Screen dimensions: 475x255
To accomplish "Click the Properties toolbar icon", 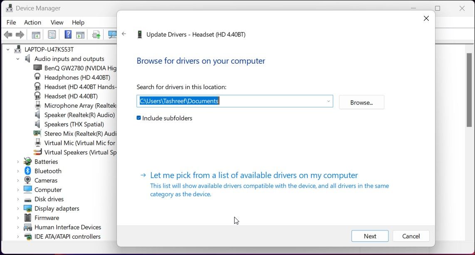I will [52, 35].
